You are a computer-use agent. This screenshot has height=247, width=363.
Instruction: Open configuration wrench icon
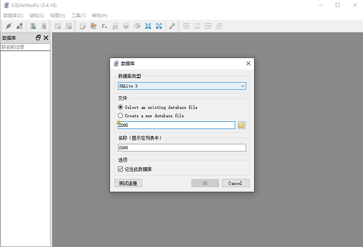click(x=172, y=26)
